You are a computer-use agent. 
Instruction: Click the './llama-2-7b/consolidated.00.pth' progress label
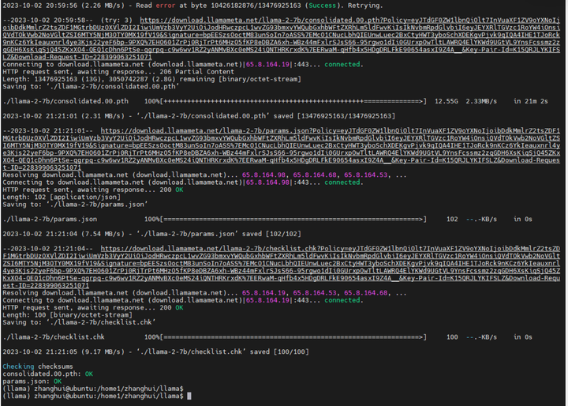(65, 101)
